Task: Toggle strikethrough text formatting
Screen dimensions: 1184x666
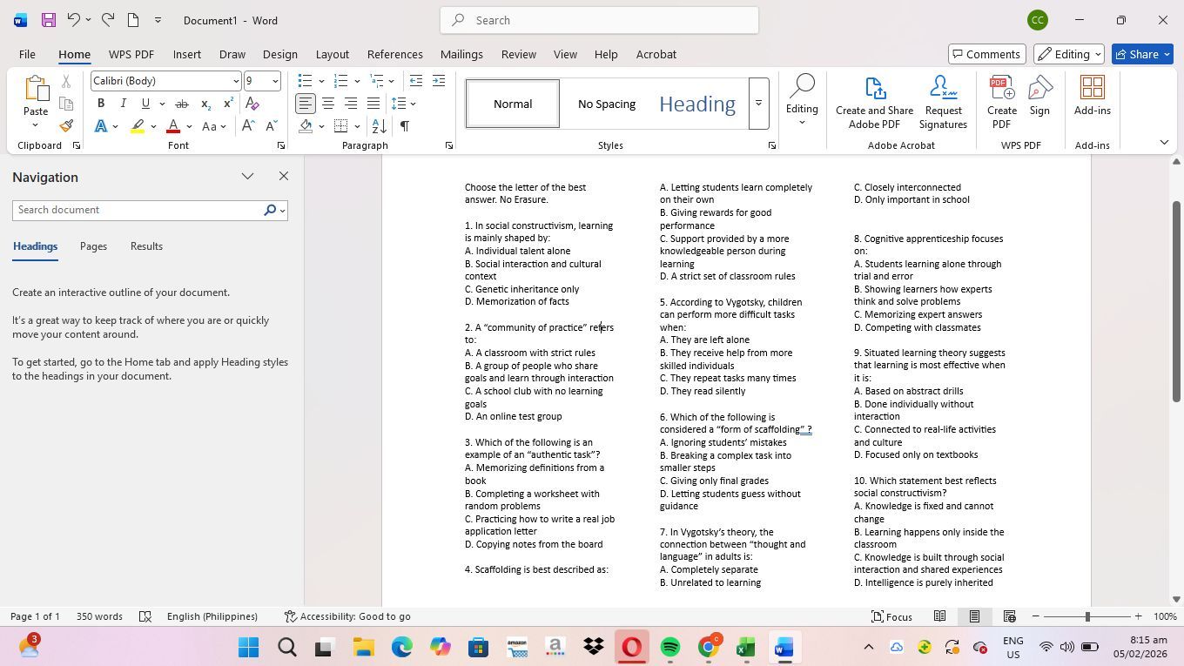Action: click(182, 104)
